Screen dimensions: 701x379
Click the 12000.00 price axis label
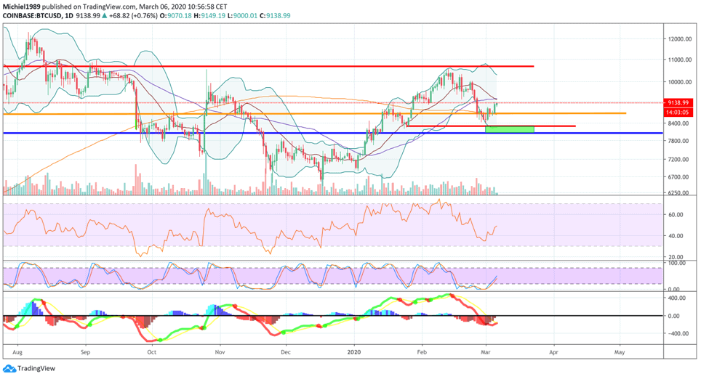coord(680,38)
